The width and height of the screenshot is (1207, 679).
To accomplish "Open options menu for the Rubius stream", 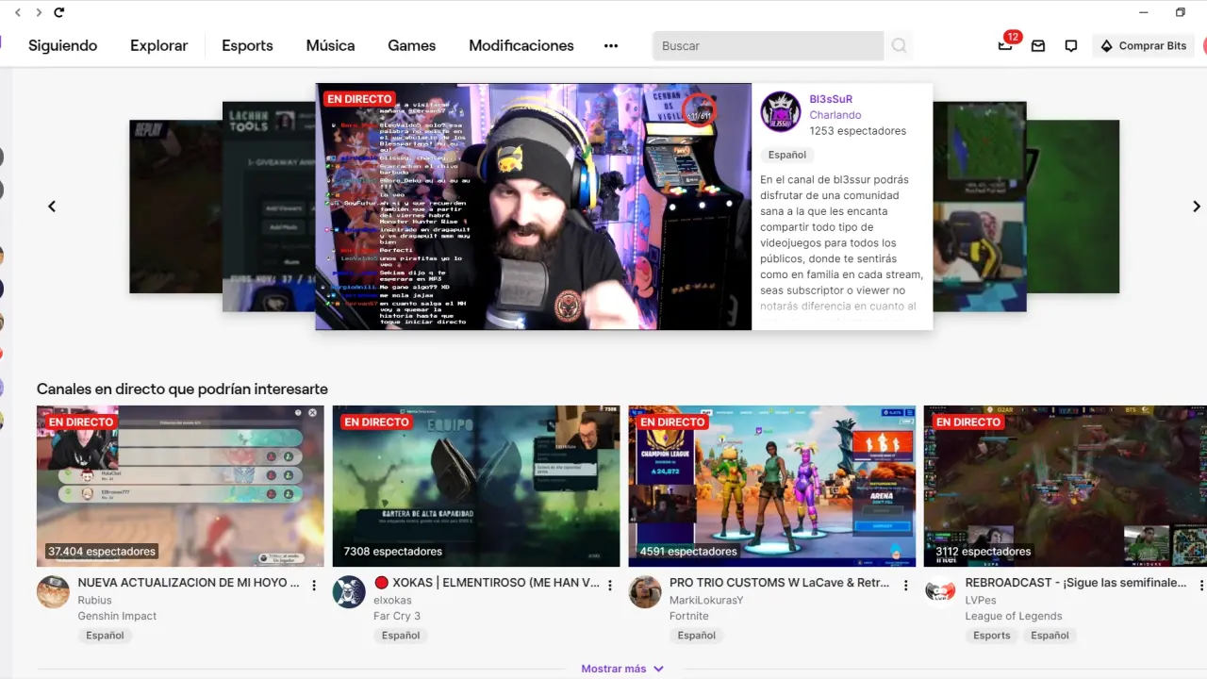I will 314,586.
